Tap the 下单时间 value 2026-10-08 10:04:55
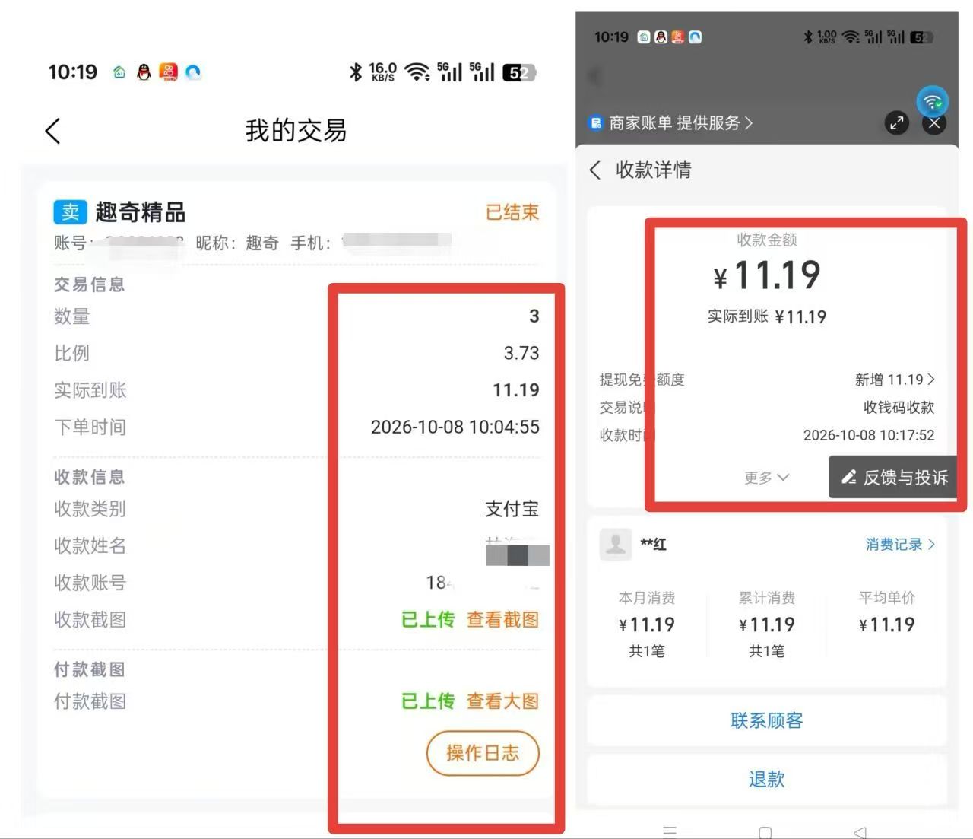This screenshot has width=973, height=839. (x=455, y=427)
